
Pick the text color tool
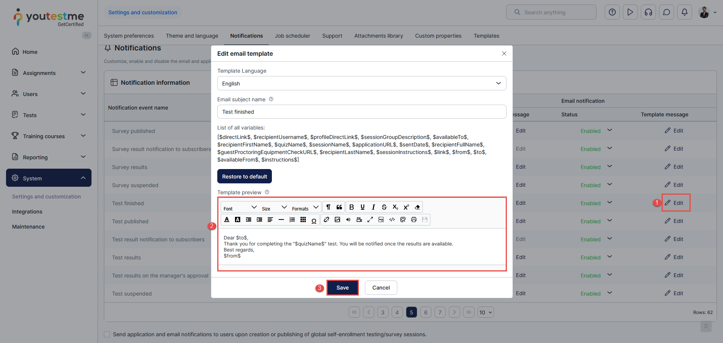[x=227, y=220]
